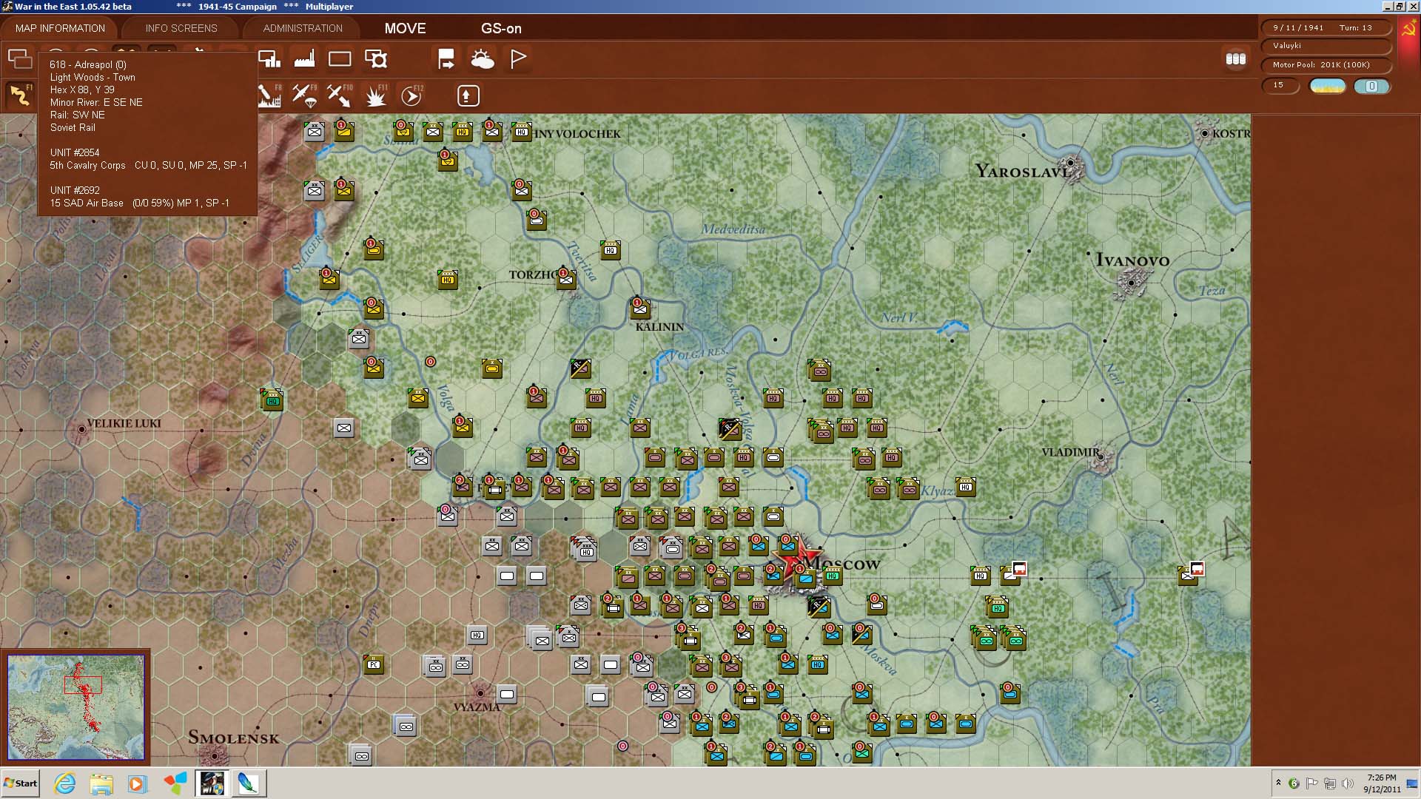Click the empty rectangle toolbar icon
Image resolution: width=1421 pixels, height=799 pixels.
tap(340, 58)
